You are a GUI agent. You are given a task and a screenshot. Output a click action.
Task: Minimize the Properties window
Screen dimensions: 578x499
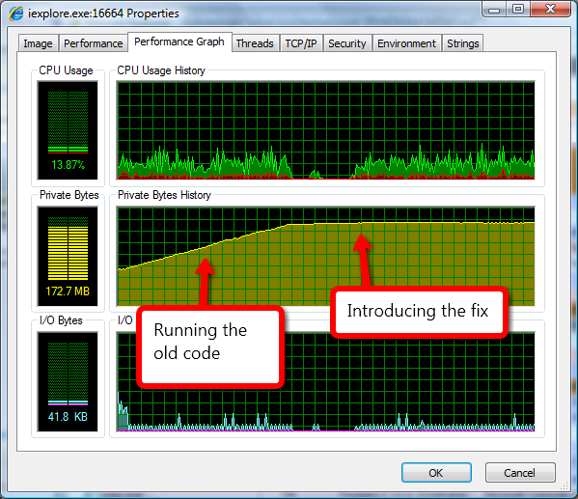(x=494, y=9)
